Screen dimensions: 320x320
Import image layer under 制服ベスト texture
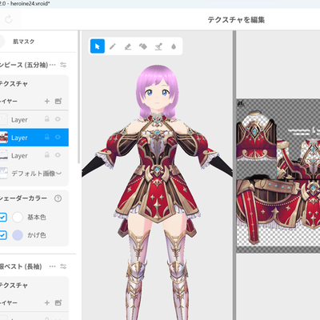tap(58, 302)
